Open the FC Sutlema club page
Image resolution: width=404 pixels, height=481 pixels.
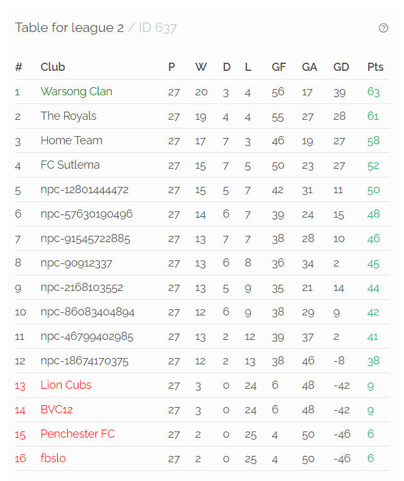[x=70, y=165]
